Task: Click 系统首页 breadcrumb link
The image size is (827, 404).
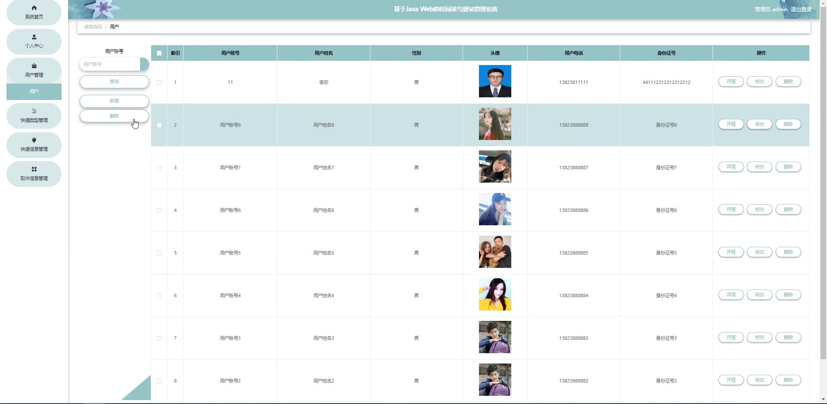Action: (x=93, y=27)
